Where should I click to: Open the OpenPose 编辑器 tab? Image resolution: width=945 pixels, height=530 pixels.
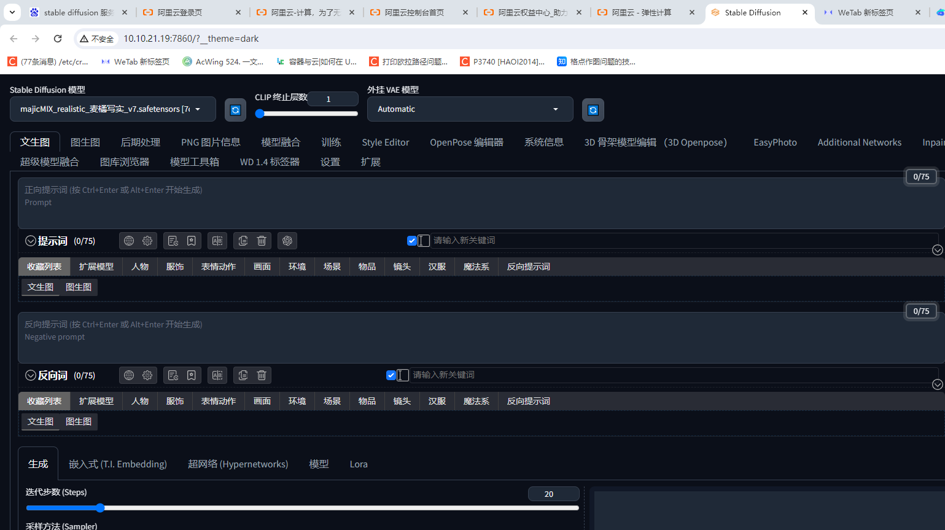[x=467, y=142]
